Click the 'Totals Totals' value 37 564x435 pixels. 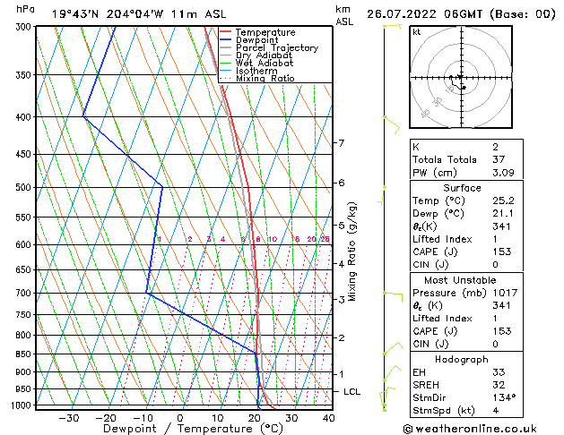point(499,159)
